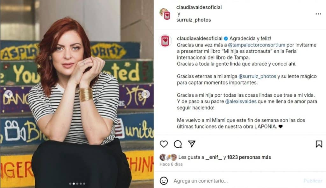Share the post with the paper plane icon
The height and width of the screenshot is (188, 326).
pos(191,144)
